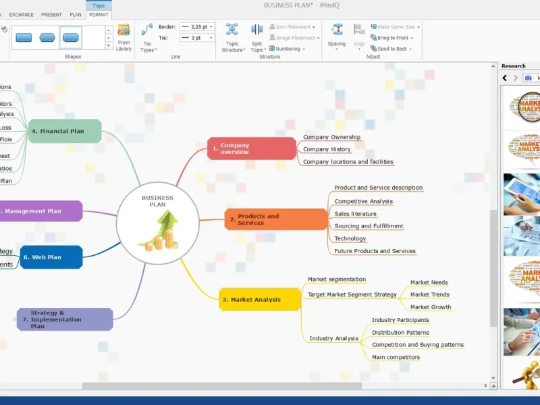Open Make Same Size dropdown
This screenshot has height=405, width=540.
[395, 27]
